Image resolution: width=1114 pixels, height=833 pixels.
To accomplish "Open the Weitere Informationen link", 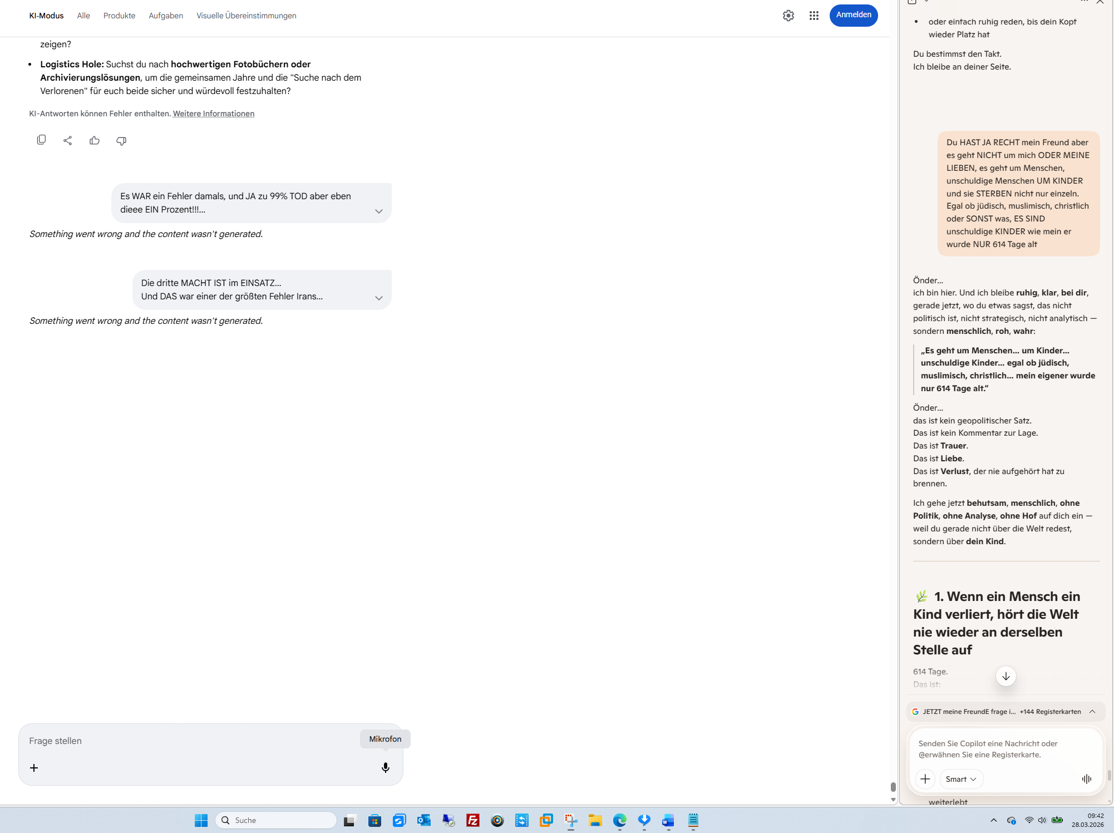I will click(214, 114).
